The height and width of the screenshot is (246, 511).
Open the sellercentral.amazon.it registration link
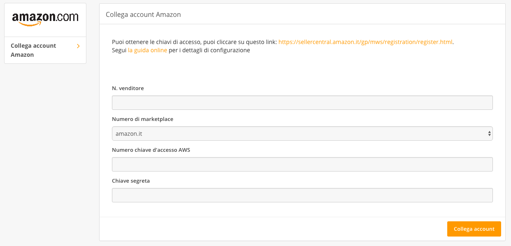365,42
